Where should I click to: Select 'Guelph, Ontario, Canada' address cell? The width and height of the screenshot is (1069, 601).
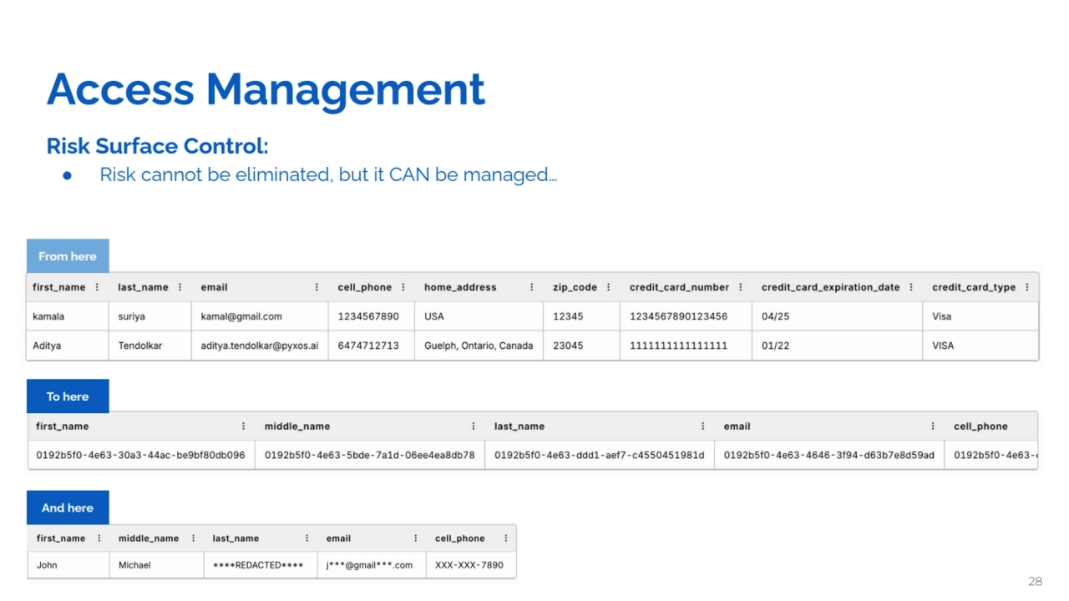[x=479, y=346]
